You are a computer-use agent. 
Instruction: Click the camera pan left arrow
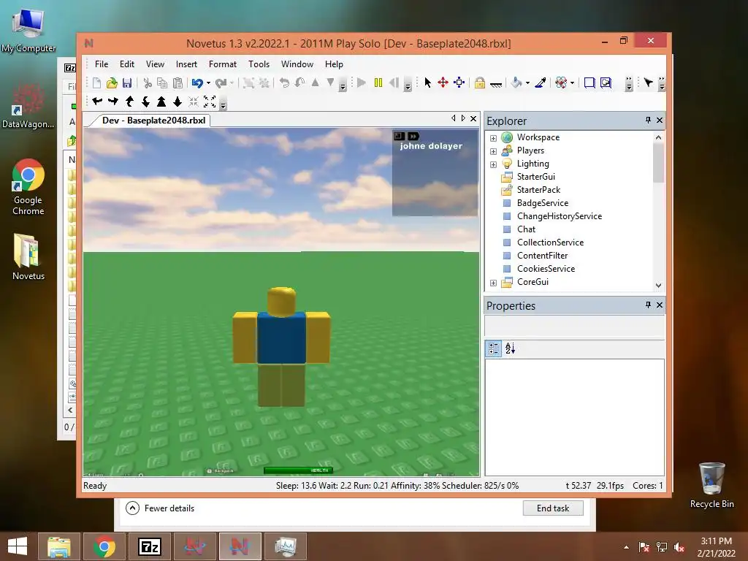tap(97, 101)
